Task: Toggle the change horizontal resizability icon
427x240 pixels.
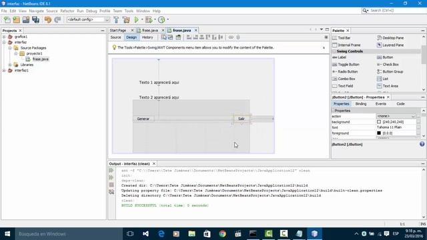Action: pyautogui.click(x=231, y=37)
